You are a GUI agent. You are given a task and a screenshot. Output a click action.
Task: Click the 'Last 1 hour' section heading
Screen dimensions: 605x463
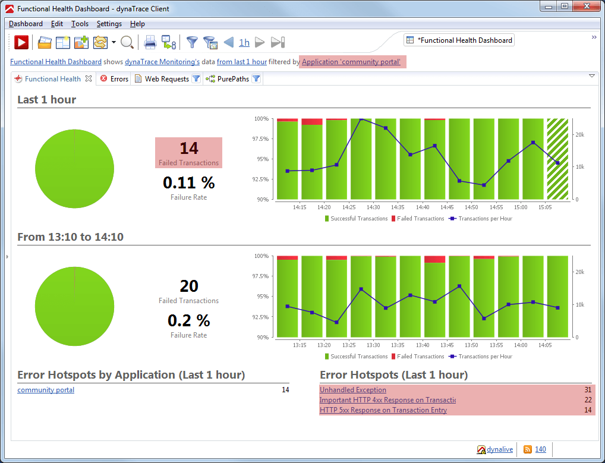[47, 99]
